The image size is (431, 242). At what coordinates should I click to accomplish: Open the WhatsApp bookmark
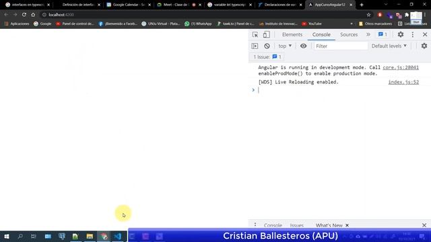click(198, 24)
